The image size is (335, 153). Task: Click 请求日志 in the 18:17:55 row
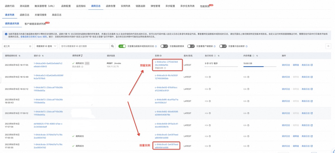click(x=286, y=65)
